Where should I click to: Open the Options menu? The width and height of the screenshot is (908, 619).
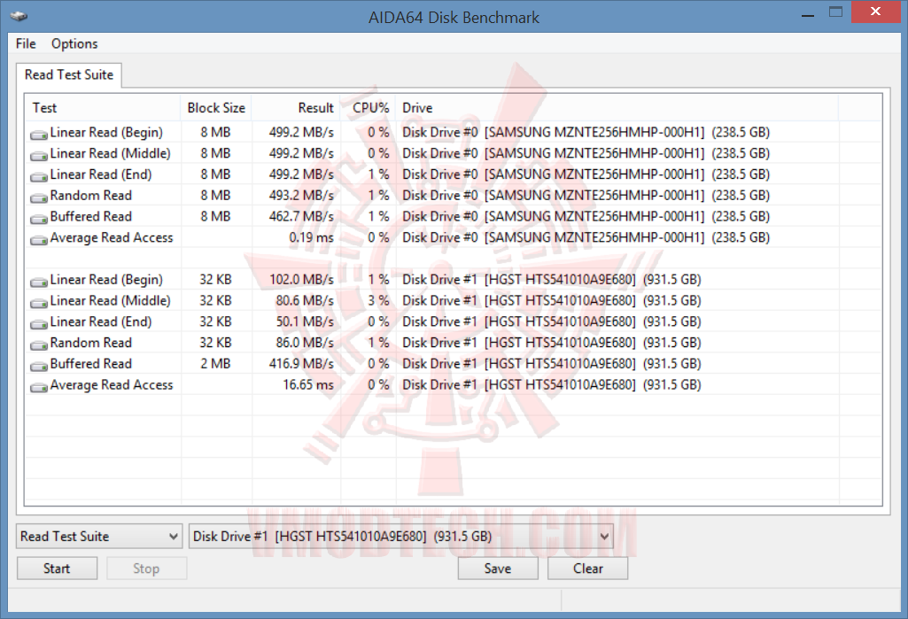click(x=74, y=43)
